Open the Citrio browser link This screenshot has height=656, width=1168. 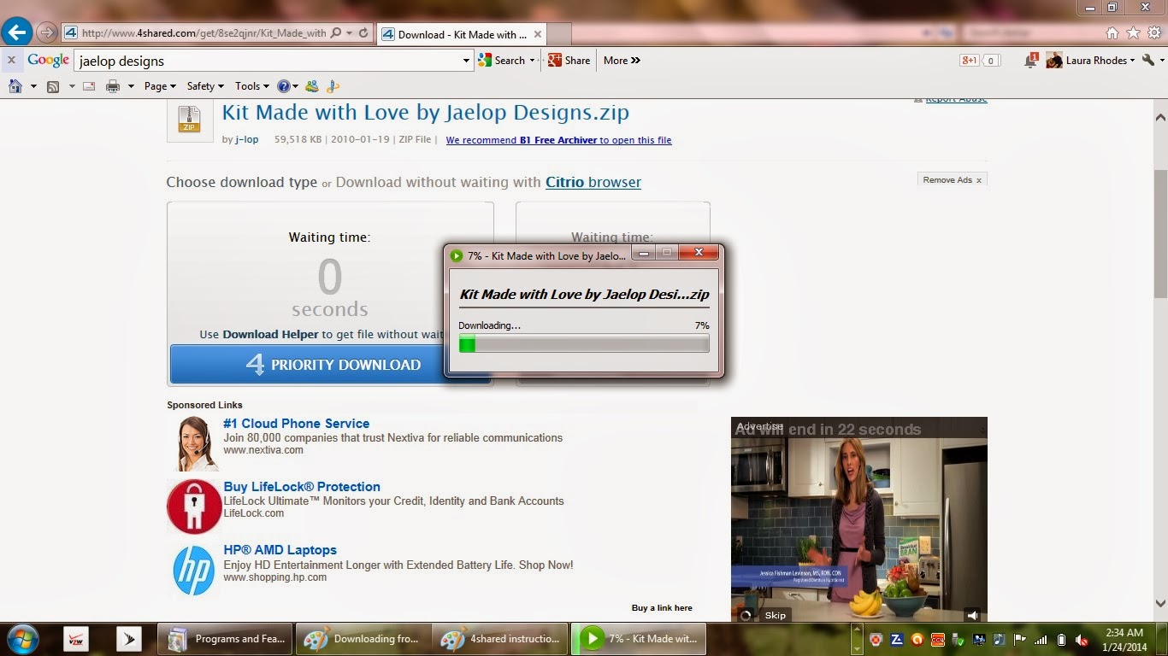coord(593,182)
